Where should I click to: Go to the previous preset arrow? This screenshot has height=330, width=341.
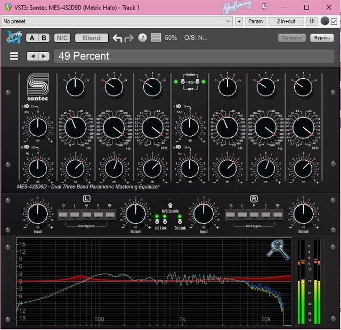point(33,56)
